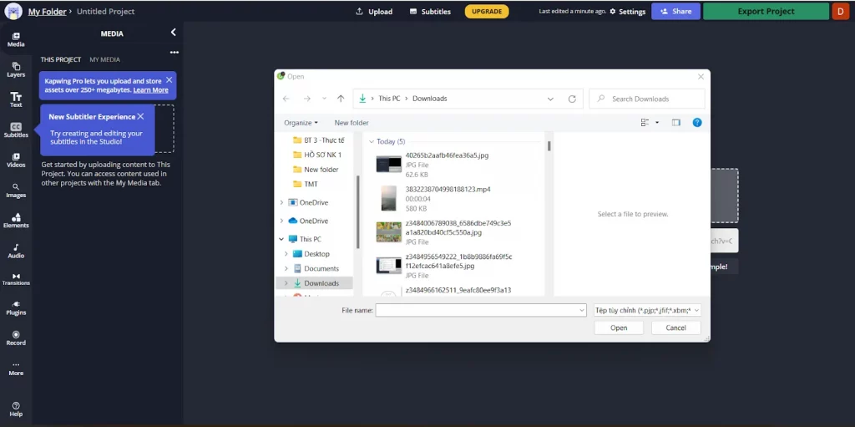
Task: Select the Text tool in sidebar
Action: [16, 99]
